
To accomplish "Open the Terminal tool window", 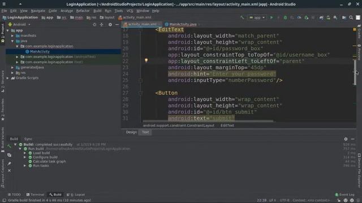I will [35, 195].
